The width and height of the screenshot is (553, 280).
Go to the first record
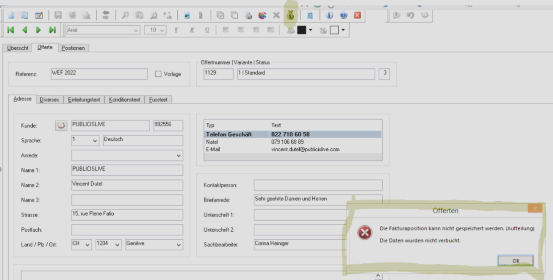pyautogui.click(x=11, y=30)
